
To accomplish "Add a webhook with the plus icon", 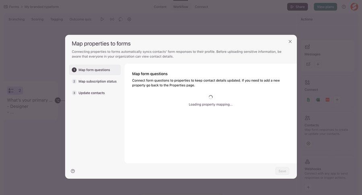I will pyautogui.click(x=308, y=187).
